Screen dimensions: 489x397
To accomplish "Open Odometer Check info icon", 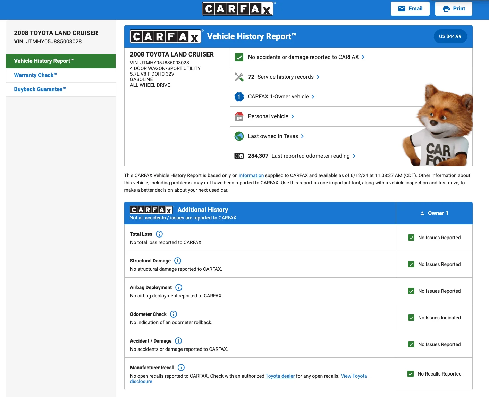I will (x=174, y=314).
